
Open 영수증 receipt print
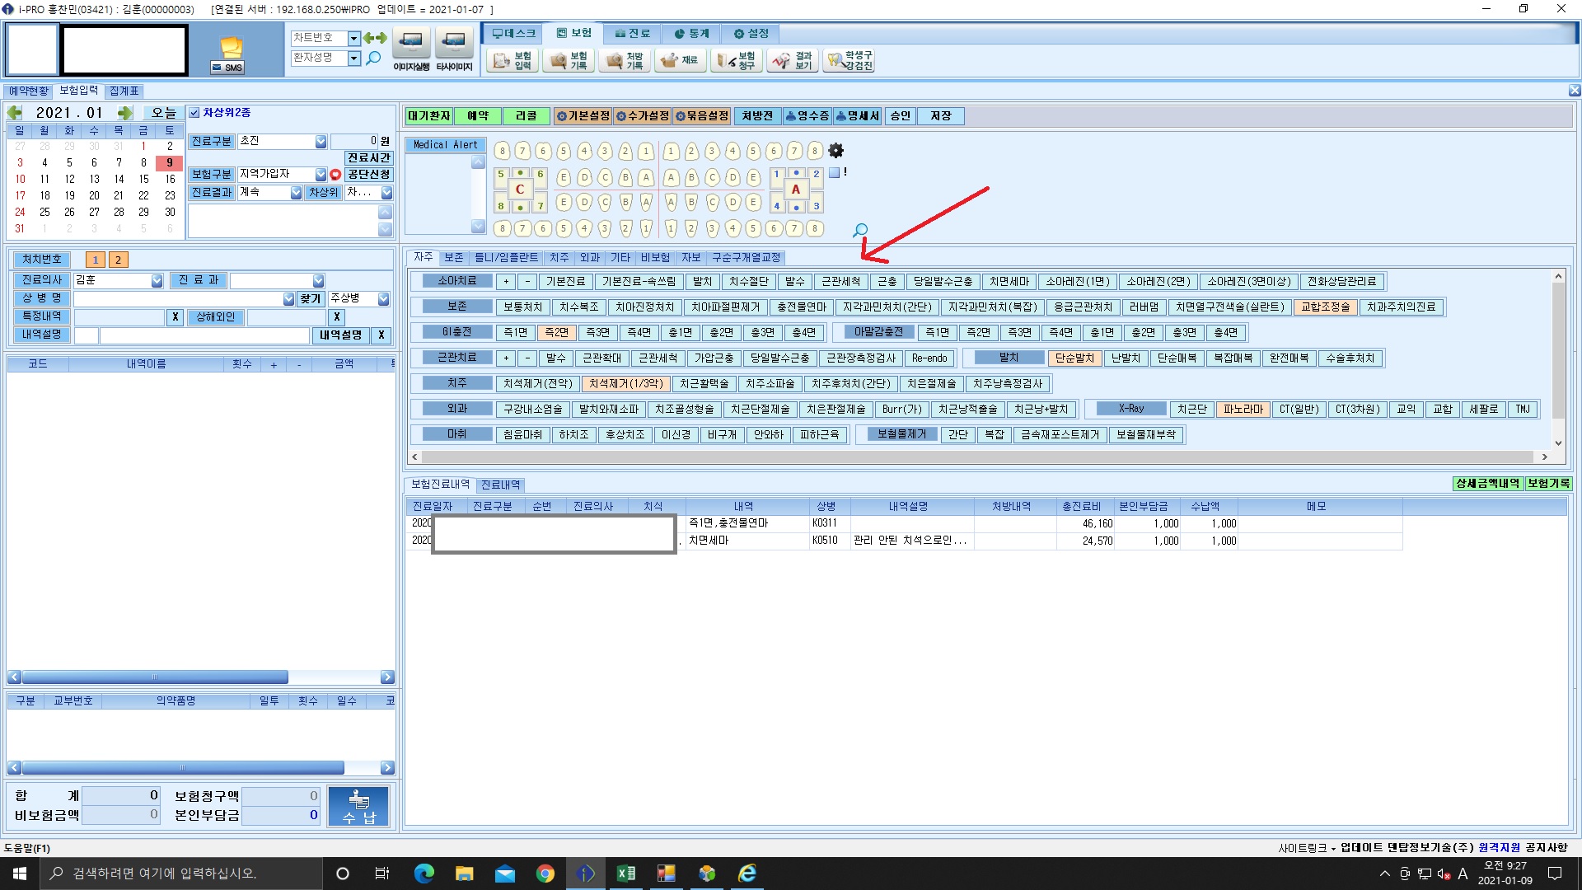point(807,116)
